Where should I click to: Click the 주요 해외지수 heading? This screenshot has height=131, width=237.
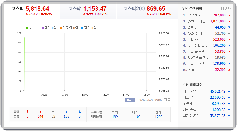click(192, 85)
